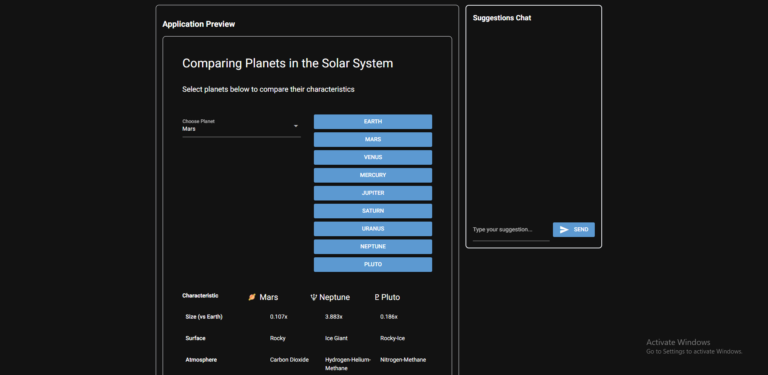Click the Atmosphere row label
The width and height of the screenshot is (768, 375).
(201, 360)
